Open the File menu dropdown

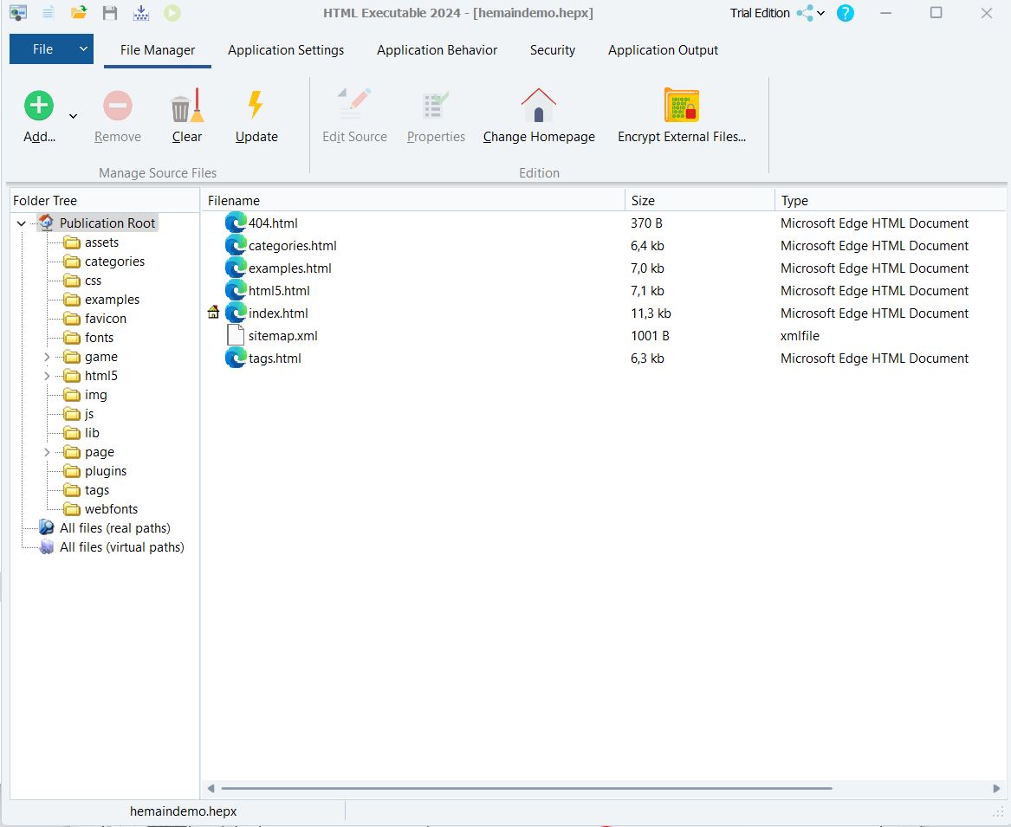click(50, 49)
